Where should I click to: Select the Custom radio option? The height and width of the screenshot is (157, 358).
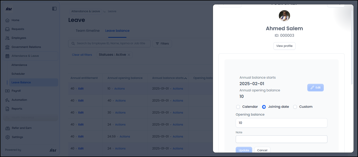(x=295, y=107)
